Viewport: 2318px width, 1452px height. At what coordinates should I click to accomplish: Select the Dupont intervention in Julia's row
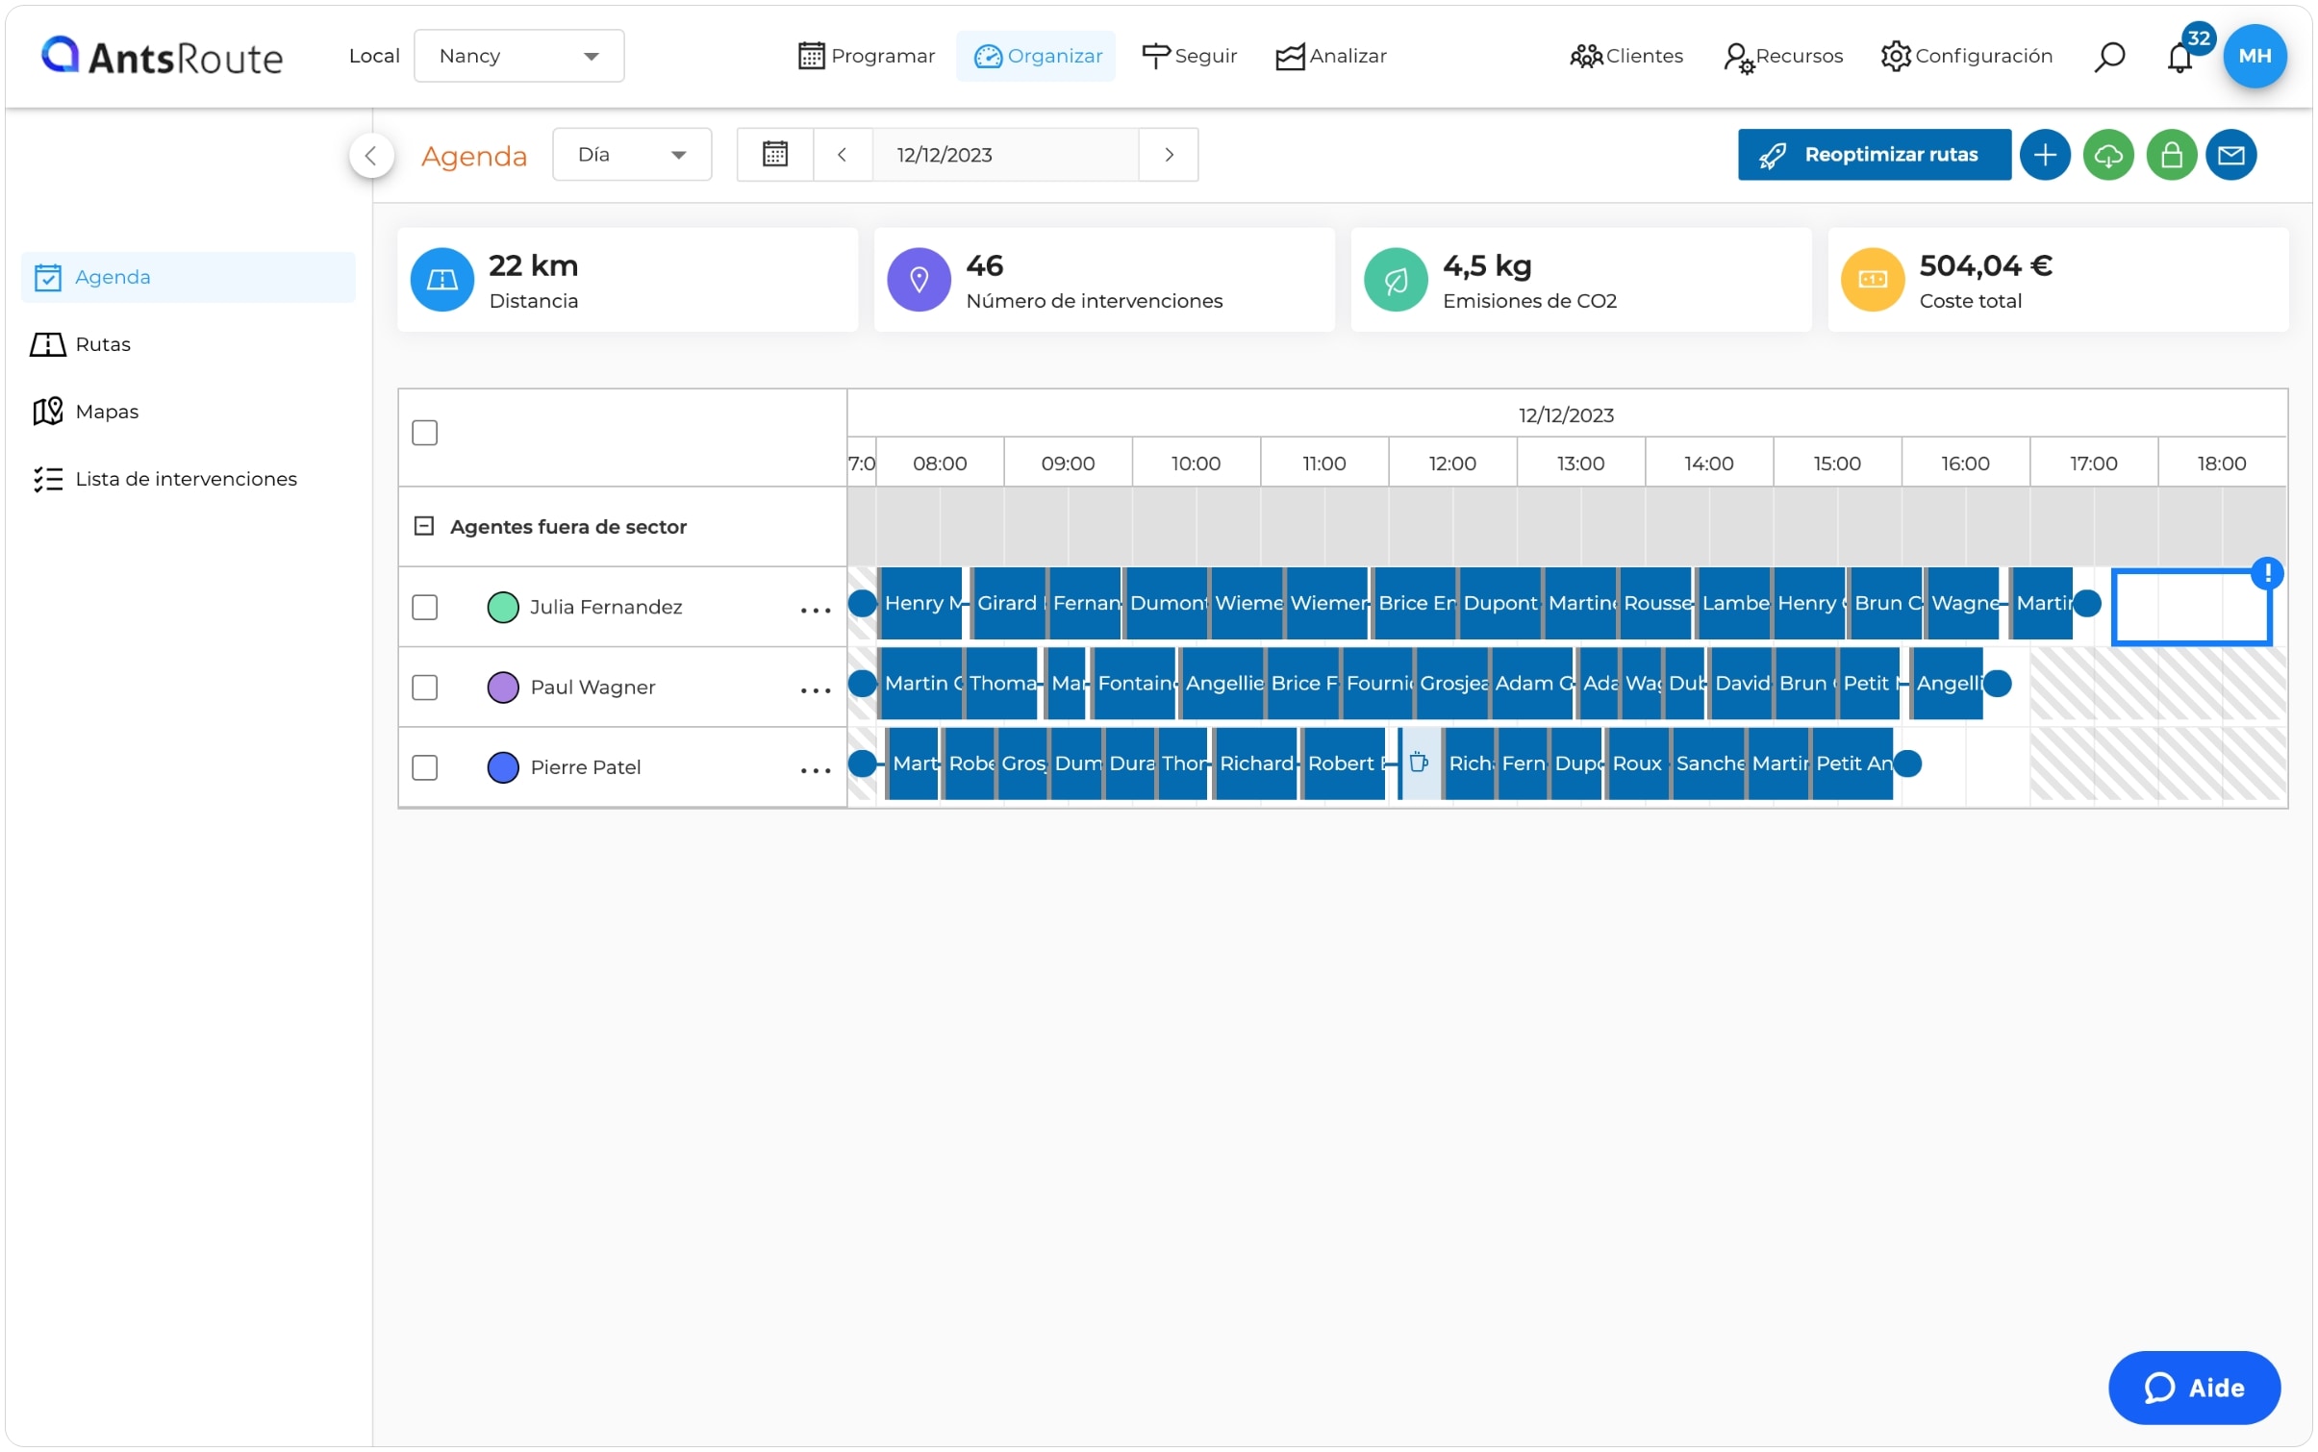1499,604
